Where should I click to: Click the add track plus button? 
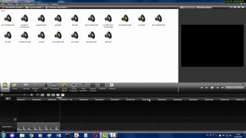click(x=15, y=120)
